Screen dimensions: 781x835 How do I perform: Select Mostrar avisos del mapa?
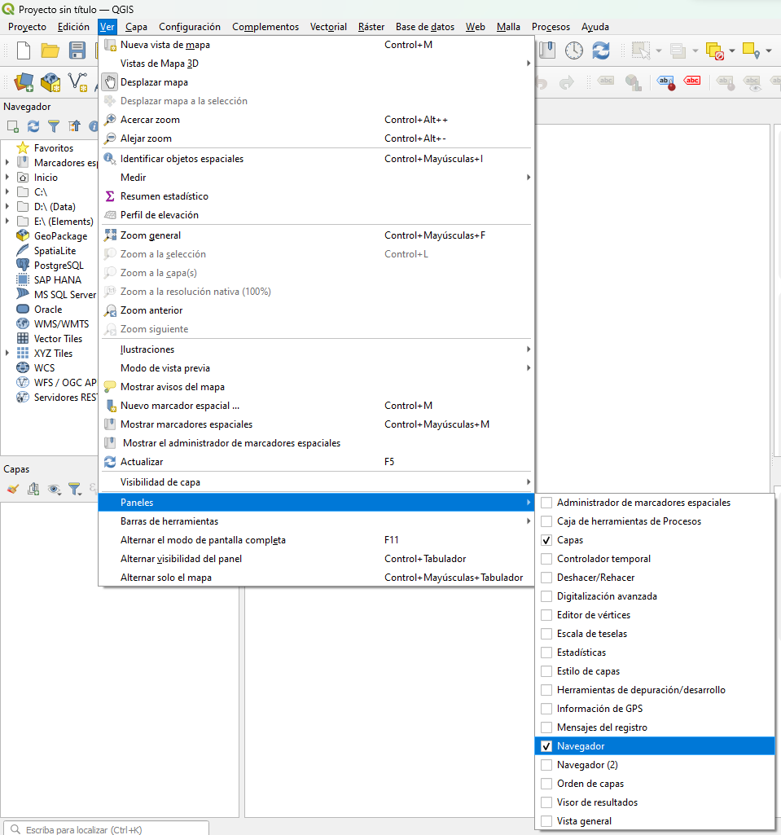pos(317,387)
